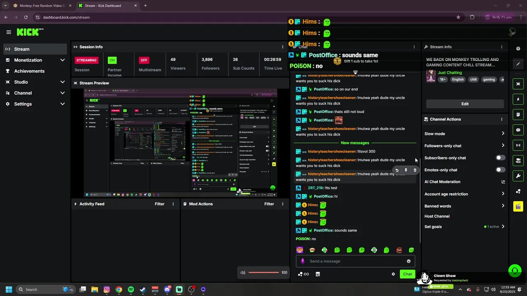Open Spotify from Windows taskbar

(x=131, y=289)
